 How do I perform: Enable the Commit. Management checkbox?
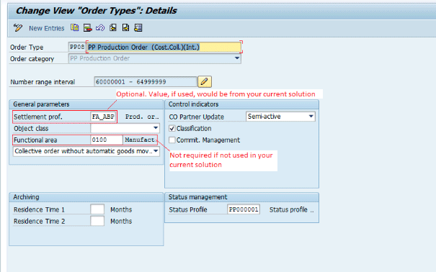click(172, 140)
